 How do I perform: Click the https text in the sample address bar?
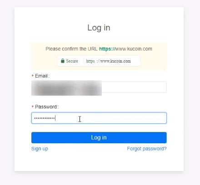[90, 61]
